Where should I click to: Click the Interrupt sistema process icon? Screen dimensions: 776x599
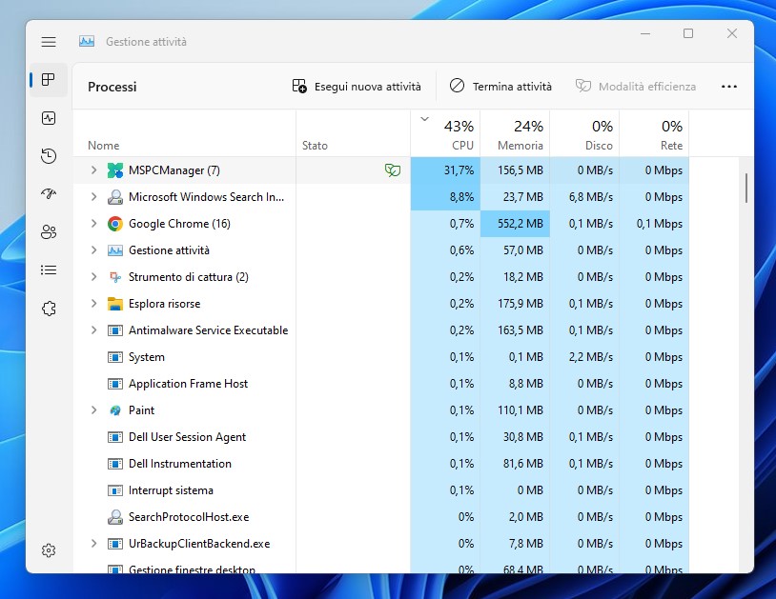[114, 490]
